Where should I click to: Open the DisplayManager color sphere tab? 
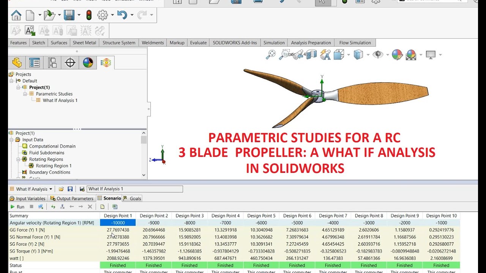88,63
